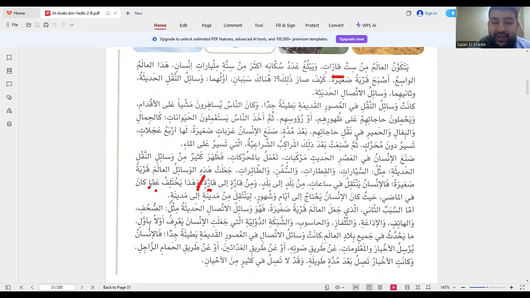Viewport: 530px width, 298px height.
Task: Go to the last page
Action: pos(92,287)
